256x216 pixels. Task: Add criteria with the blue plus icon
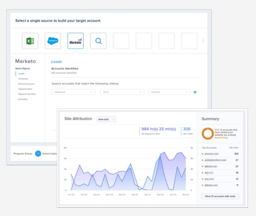(195, 92)
